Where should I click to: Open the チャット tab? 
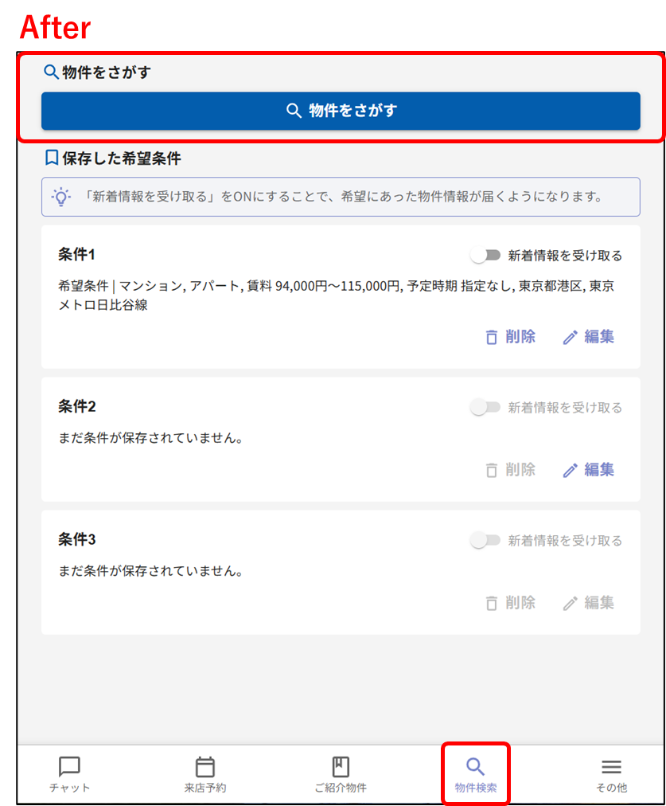(x=69, y=775)
